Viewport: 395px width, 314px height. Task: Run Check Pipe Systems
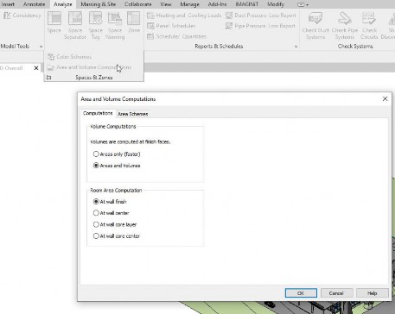(345, 26)
